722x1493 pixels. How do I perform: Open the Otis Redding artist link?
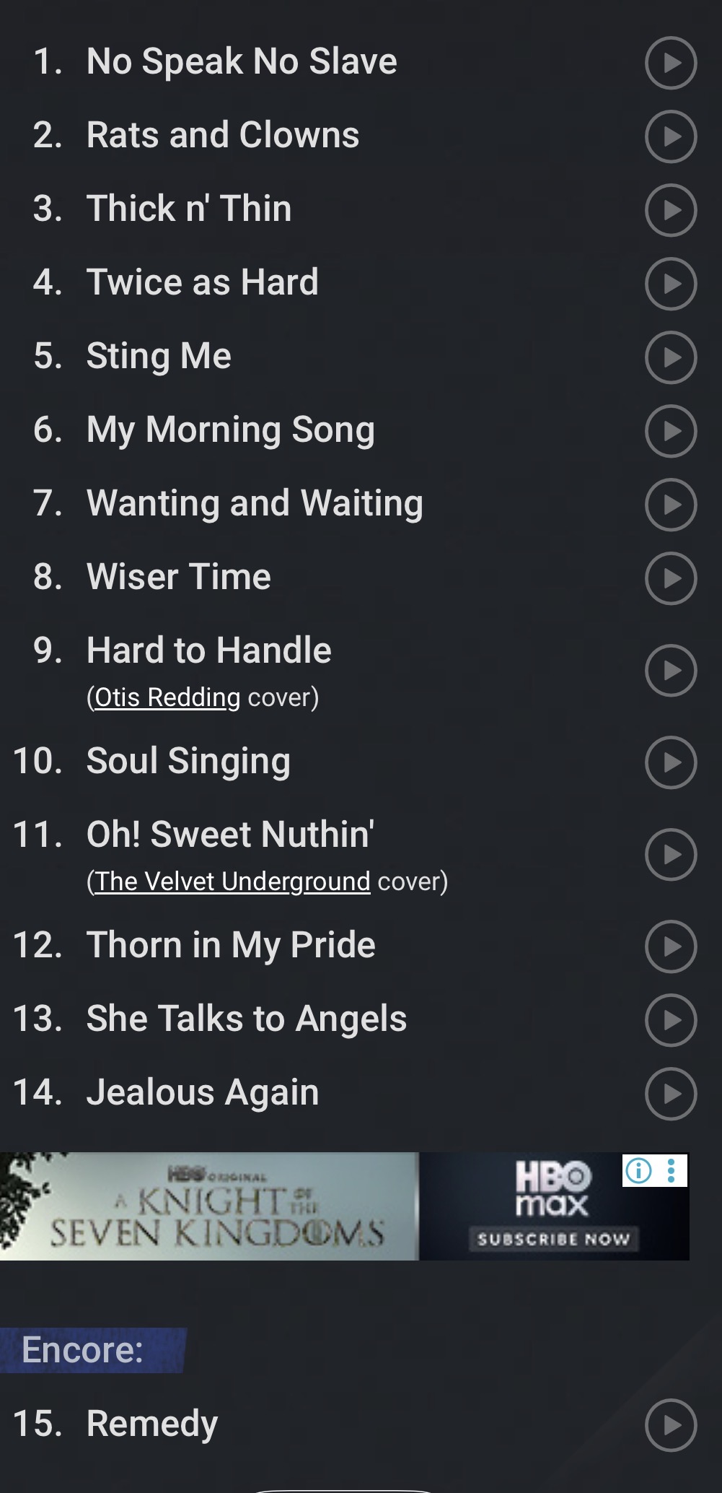(x=167, y=697)
